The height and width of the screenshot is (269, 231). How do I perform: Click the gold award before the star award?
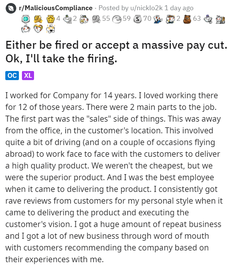38,17
